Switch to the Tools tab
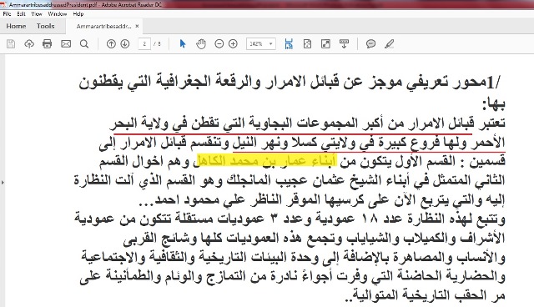 (x=46, y=26)
